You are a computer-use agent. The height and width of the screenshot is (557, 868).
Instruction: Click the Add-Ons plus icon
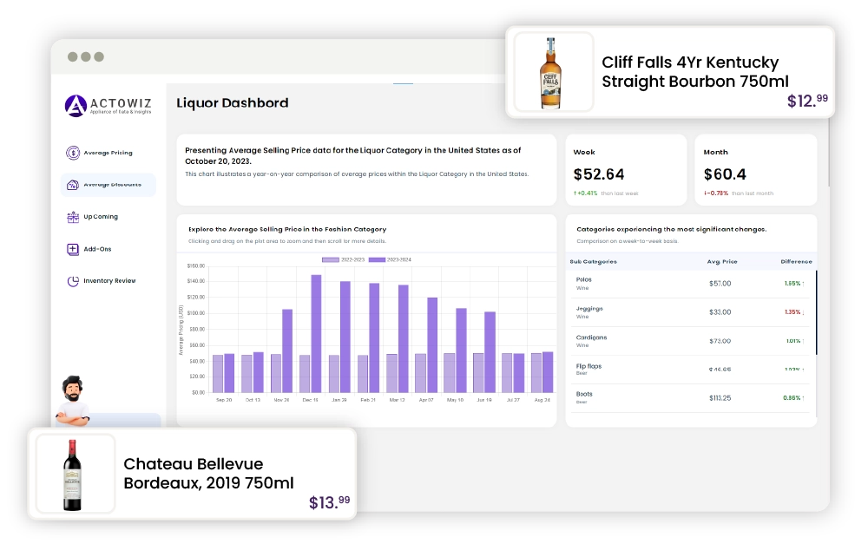pos(73,249)
